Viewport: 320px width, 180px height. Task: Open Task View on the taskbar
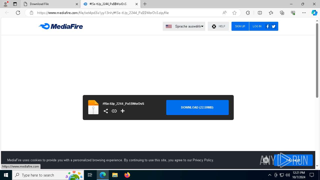coord(90,175)
